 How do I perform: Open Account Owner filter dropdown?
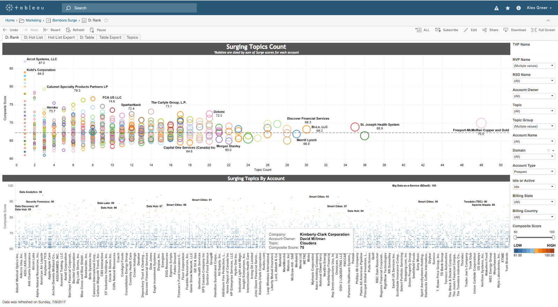point(534,96)
